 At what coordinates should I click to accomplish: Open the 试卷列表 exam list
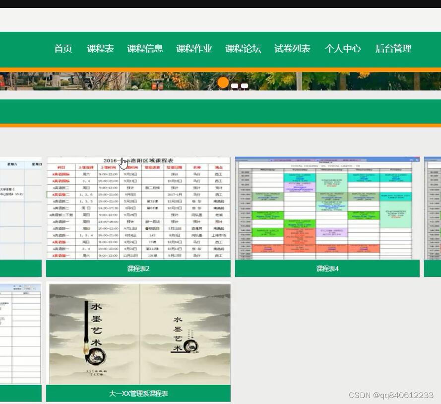pyautogui.click(x=292, y=49)
